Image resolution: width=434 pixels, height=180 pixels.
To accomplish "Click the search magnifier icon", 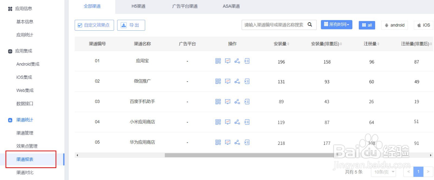I will click(310, 25).
